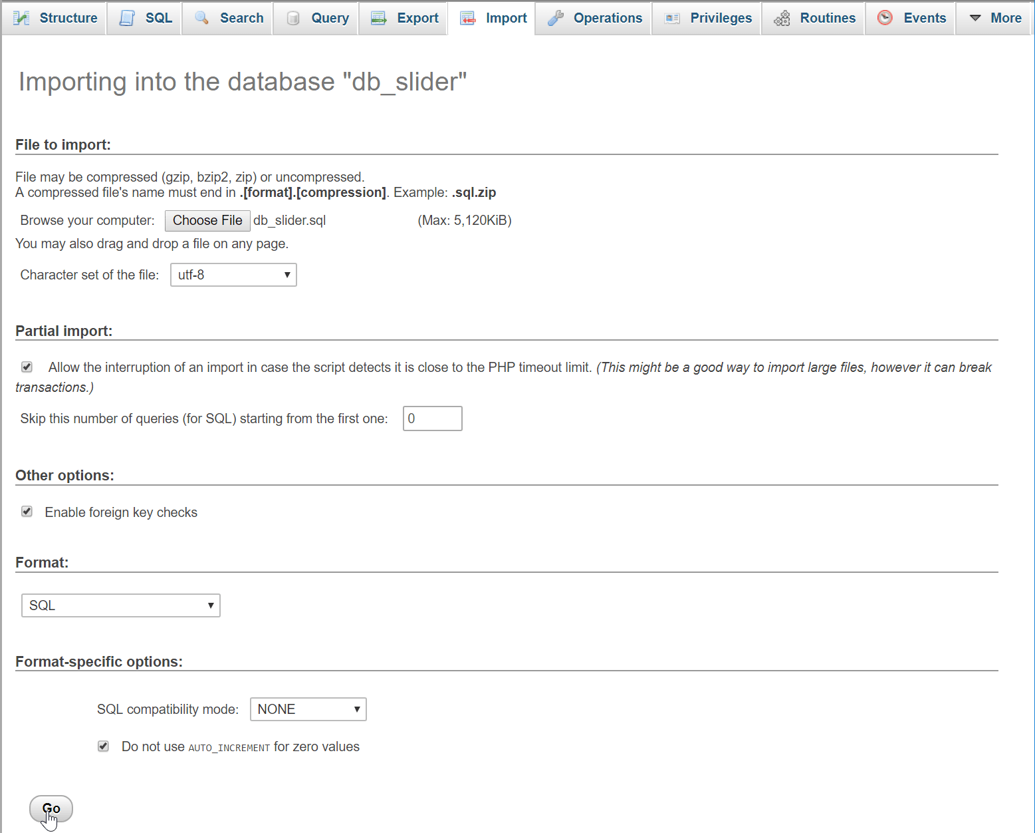Click the "Skip this number of queries" label
The image size is (1035, 833).
[x=204, y=418]
